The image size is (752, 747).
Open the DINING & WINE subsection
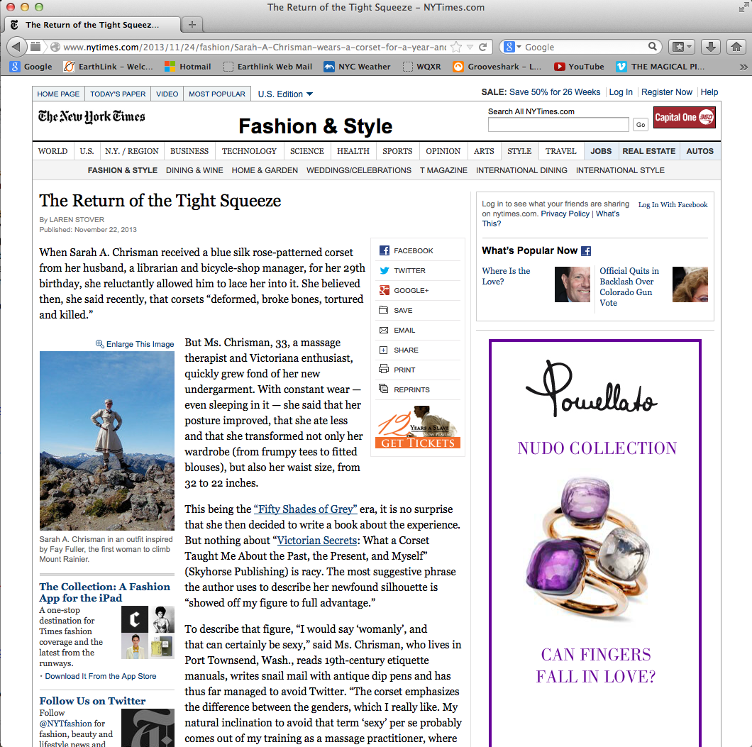194,170
